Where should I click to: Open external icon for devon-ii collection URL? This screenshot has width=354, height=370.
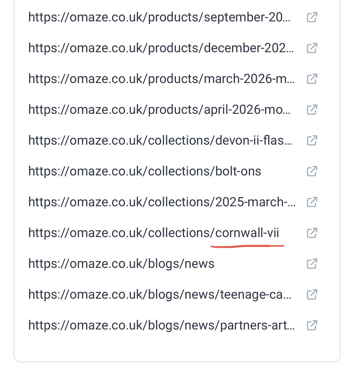(x=312, y=141)
